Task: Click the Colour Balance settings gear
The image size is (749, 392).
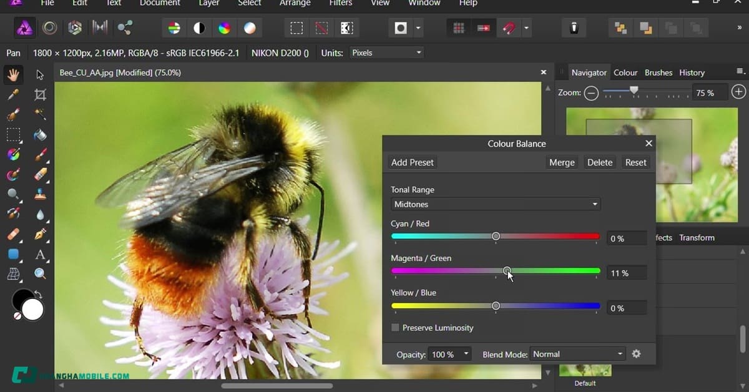Action: click(x=636, y=354)
